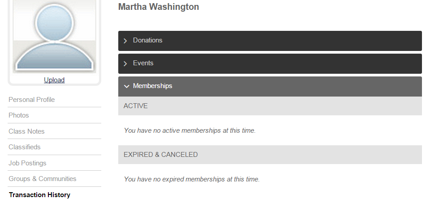Viewport: 426px width, 215px height.
Task: Open the Photos sidebar item
Action: pyautogui.click(x=19, y=115)
